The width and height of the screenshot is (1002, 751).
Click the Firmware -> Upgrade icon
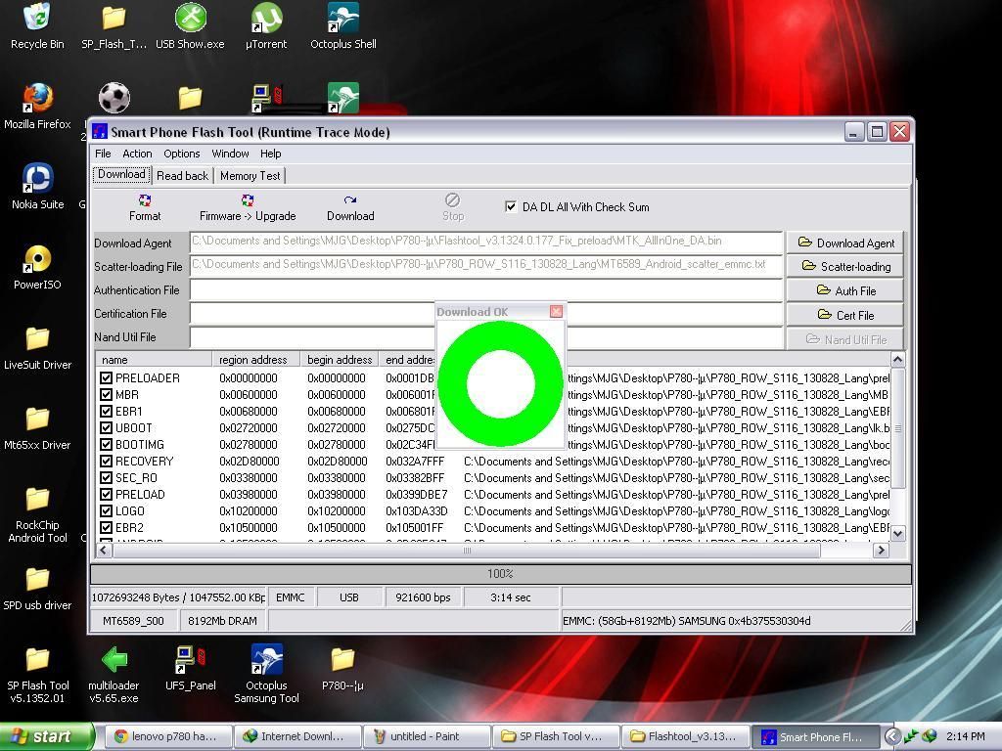coord(248,200)
